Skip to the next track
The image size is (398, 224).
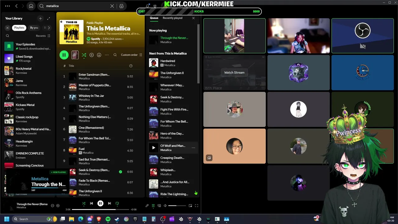point(109,203)
